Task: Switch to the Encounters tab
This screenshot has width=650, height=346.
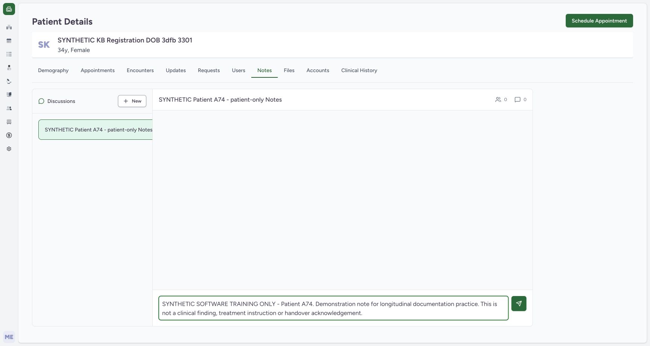Action: pos(140,70)
